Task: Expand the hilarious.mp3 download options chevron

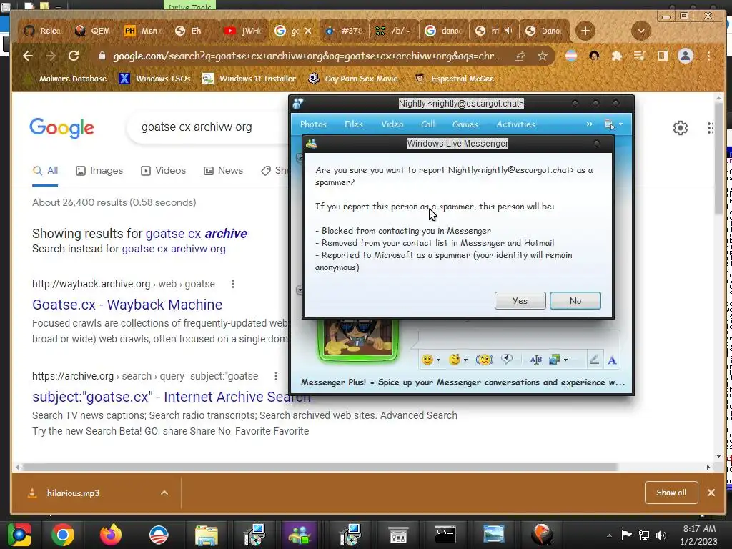Action: click(164, 493)
